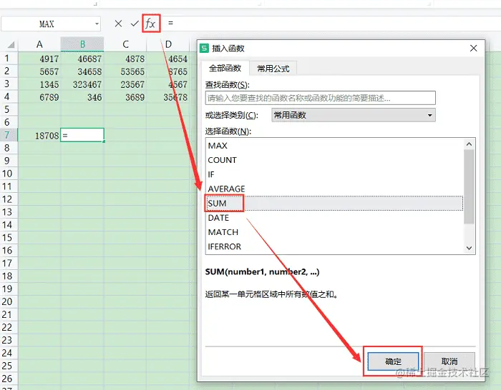Click the select-all corner triangle
The image size is (501, 390).
tap(11, 45)
